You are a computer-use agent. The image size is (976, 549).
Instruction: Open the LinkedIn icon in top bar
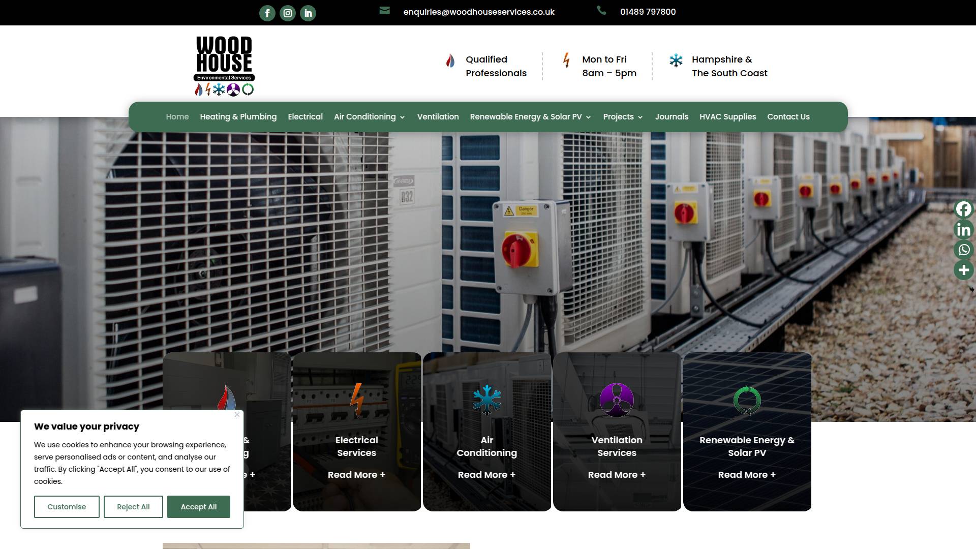coord(308,13)
